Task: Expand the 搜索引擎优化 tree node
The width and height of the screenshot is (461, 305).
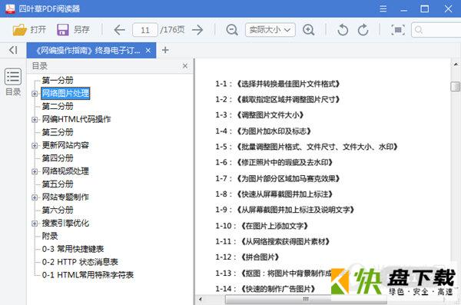Action: point(35,224)
